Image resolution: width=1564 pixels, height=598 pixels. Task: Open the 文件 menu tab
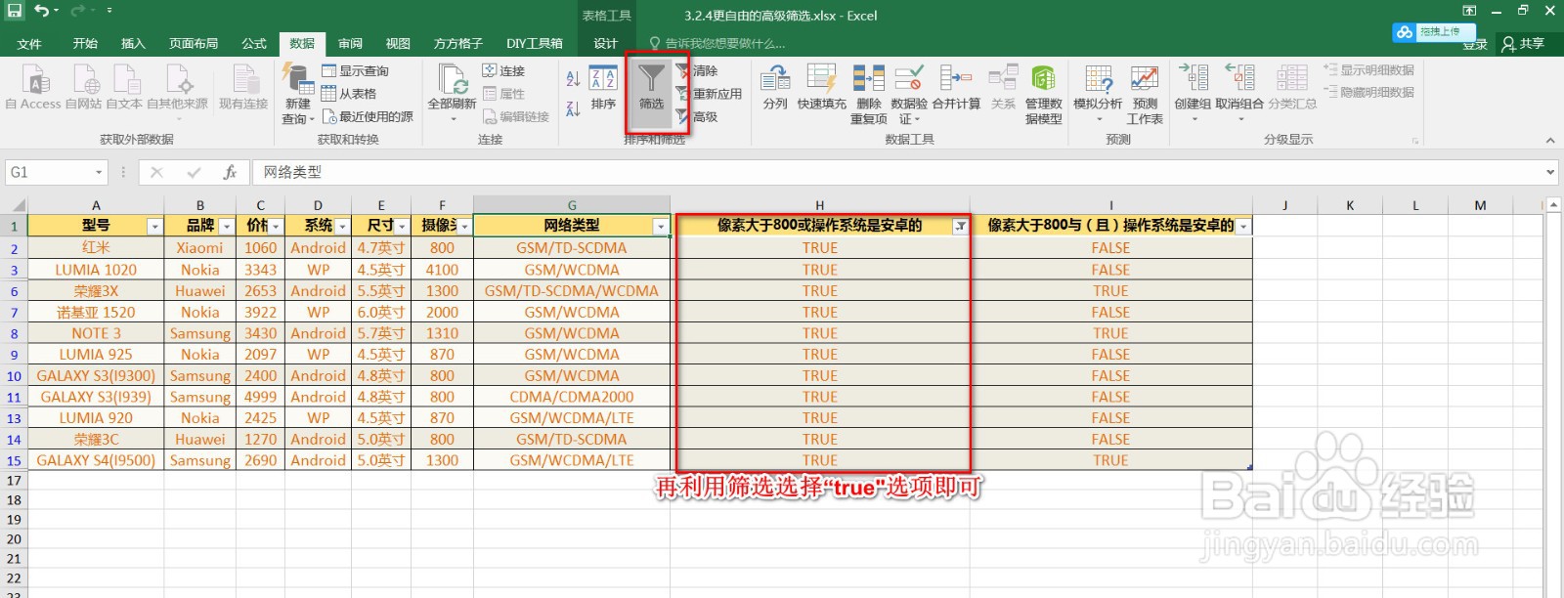point(29,43)
